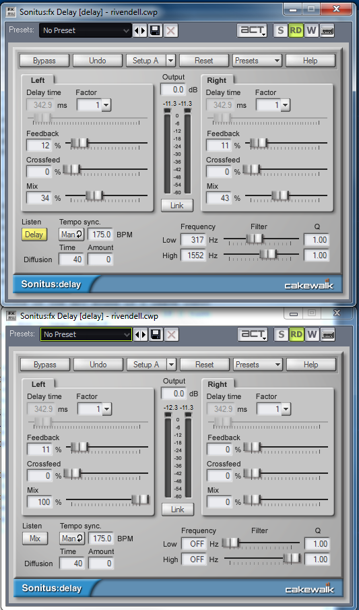This screenshot has height=610, width=359.
Task: Save preset using floppy icon in top window
Action: [x=155, y=30]
